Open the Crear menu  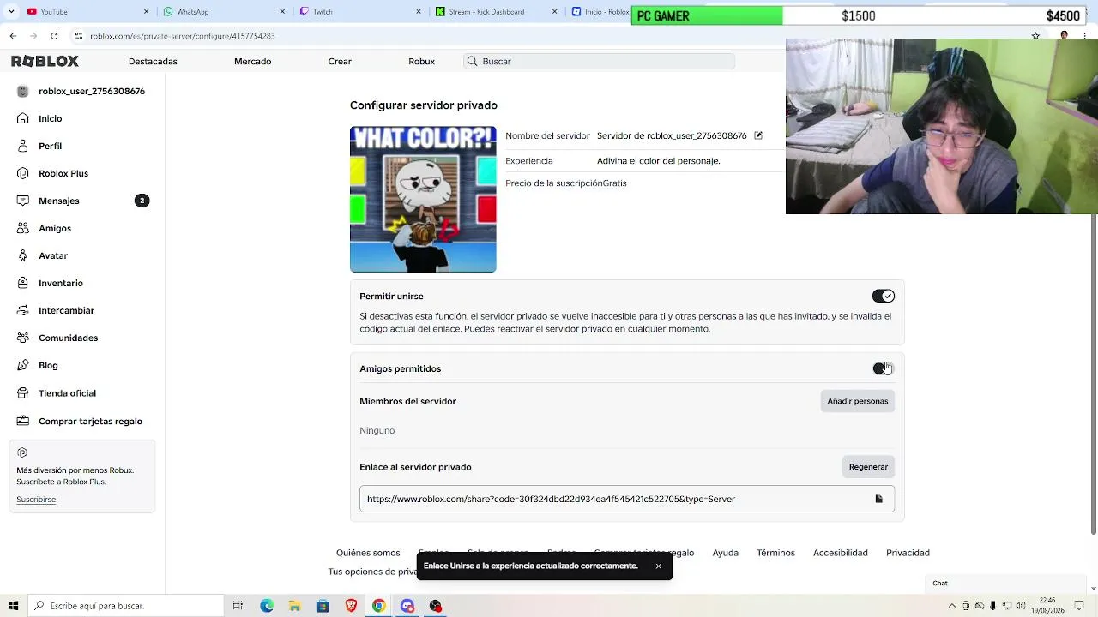pos(340,62)
